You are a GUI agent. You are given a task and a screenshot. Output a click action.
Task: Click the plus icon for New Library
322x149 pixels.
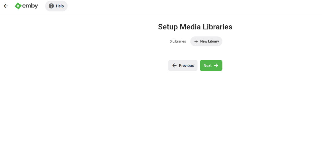196,41
